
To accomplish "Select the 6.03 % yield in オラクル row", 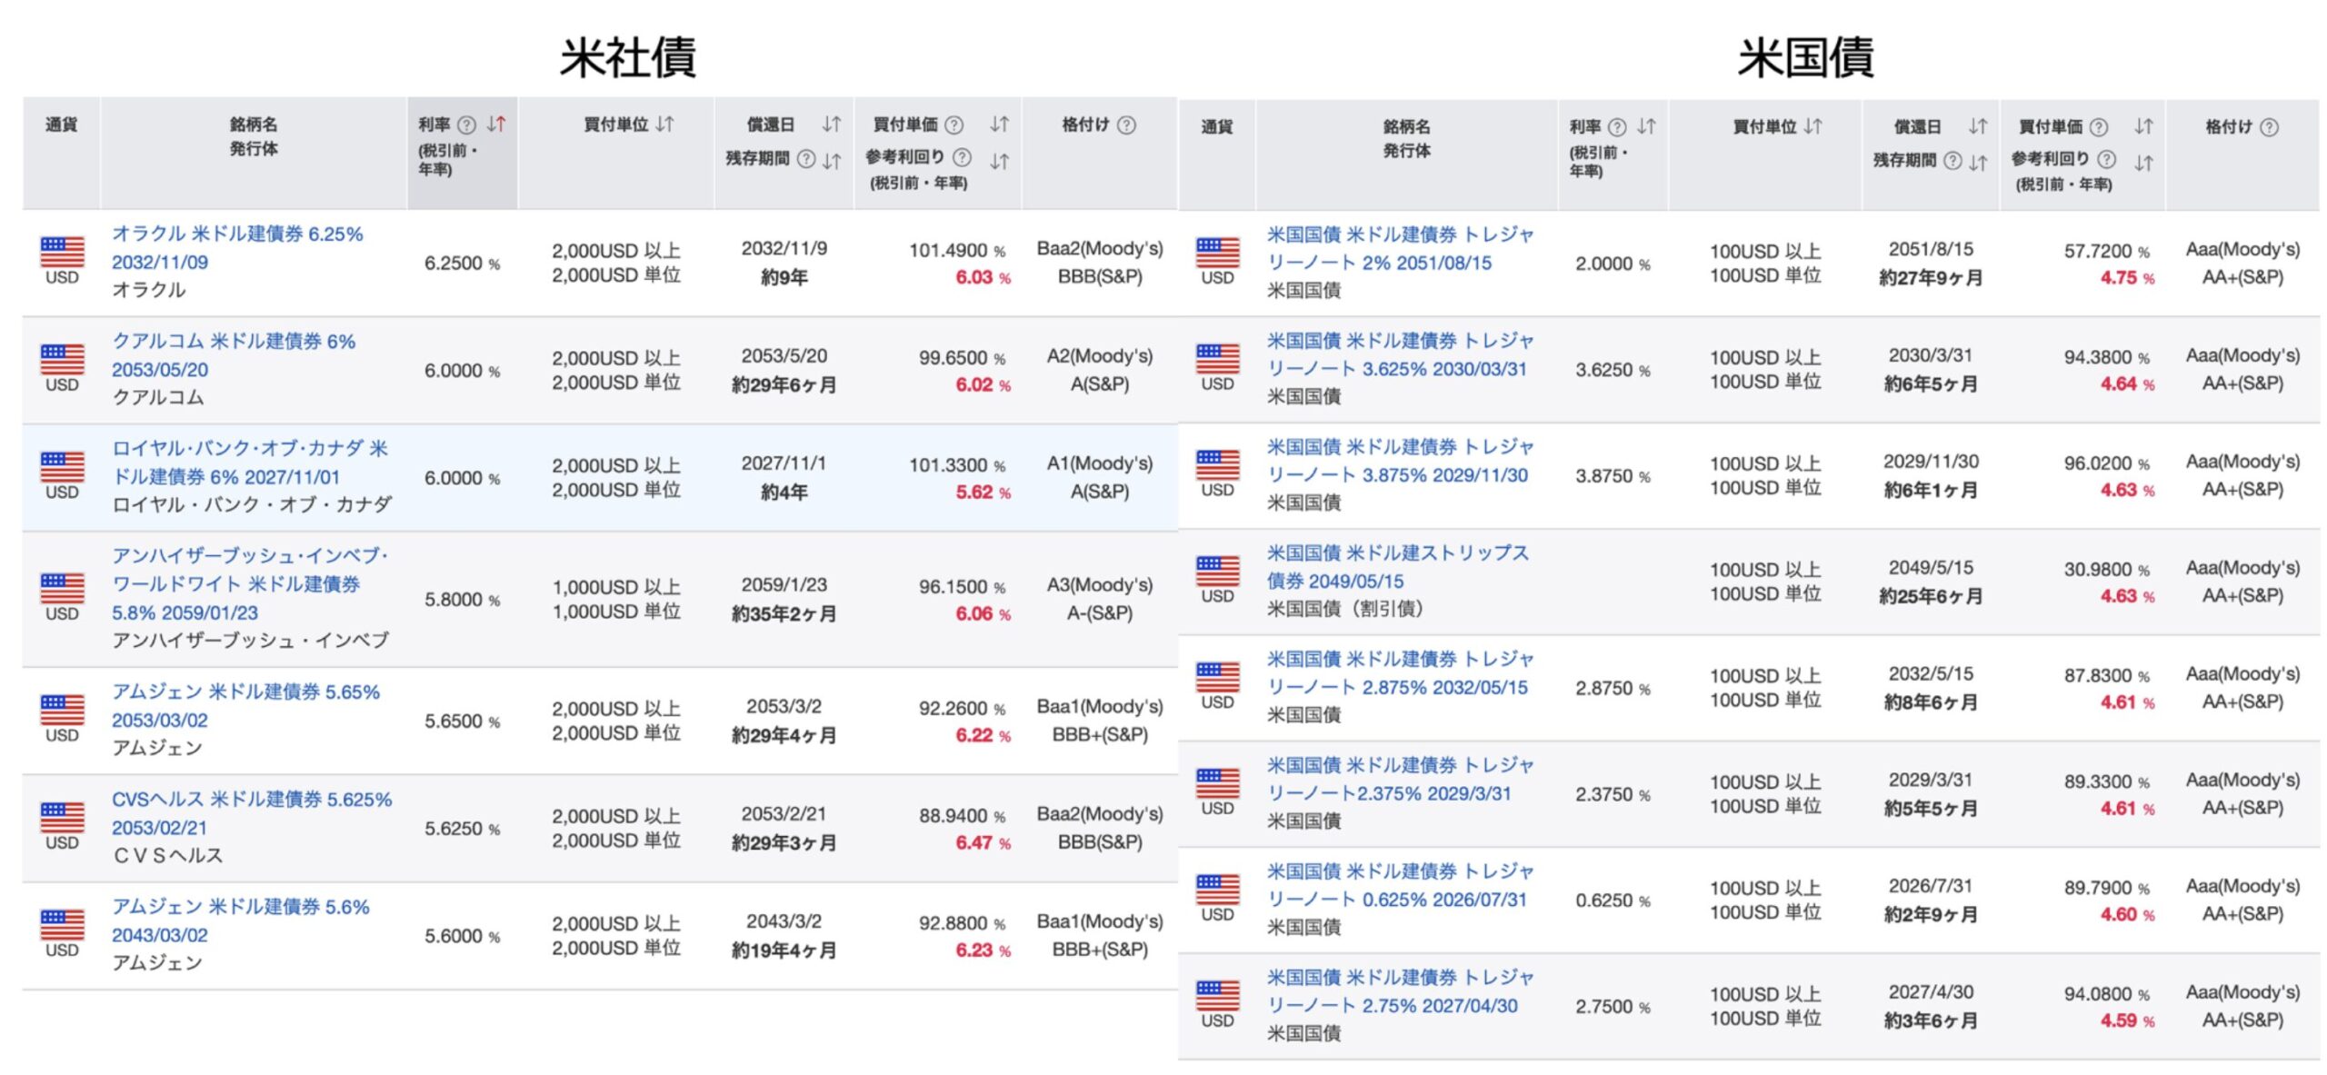I will coord(983,277).
